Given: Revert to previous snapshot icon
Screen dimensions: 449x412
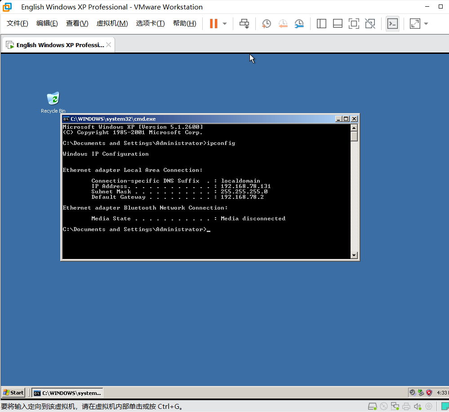Looking at the screenshot, I should (283, 23).
